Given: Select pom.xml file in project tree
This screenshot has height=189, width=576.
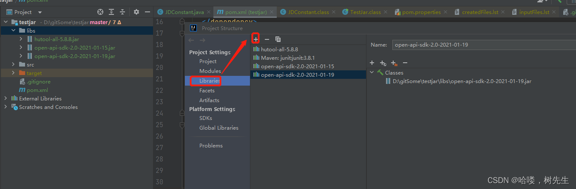Looking at the screenshot, I should 37,90.
